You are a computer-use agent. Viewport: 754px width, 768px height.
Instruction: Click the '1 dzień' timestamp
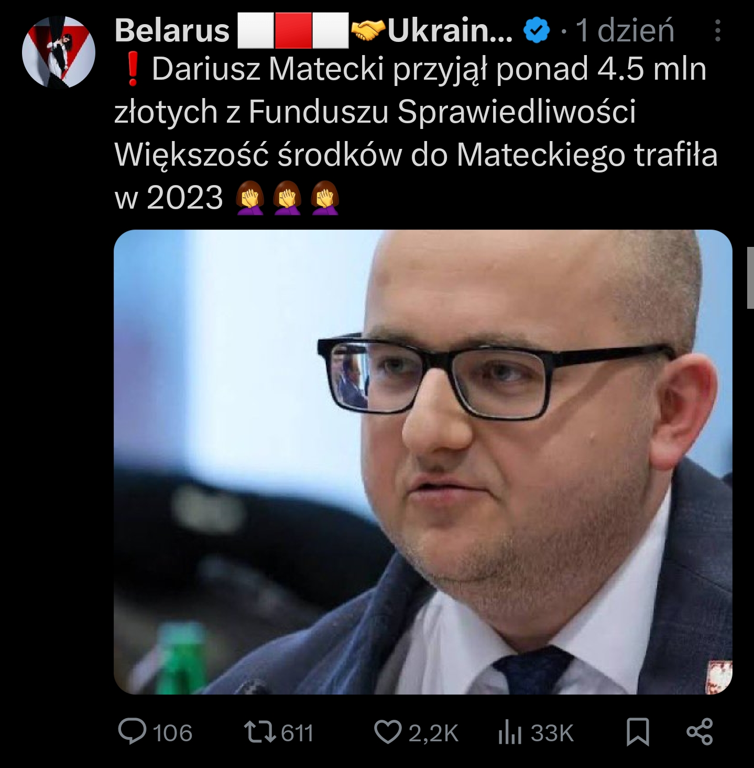point(625,31)
